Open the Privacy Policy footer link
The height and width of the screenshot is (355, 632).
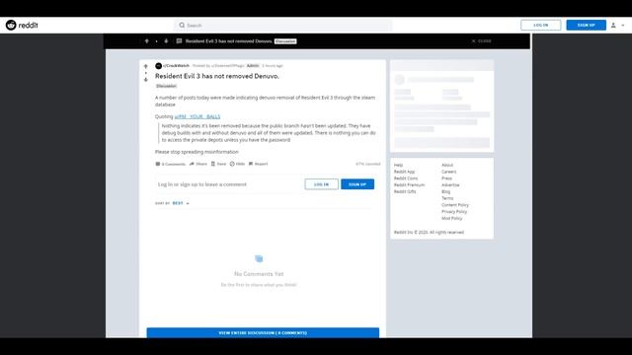click(x=454, y=211)
